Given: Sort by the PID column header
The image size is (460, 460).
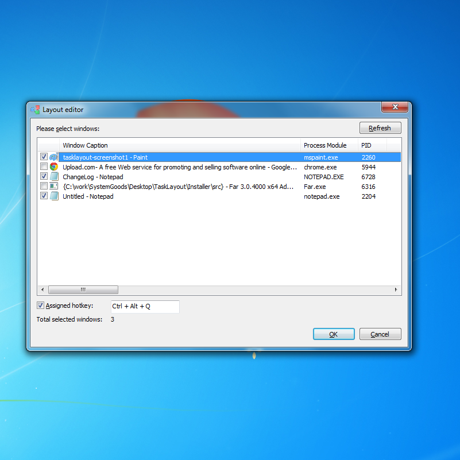Looking at the screenshot, I should click(x=372, y=145).
